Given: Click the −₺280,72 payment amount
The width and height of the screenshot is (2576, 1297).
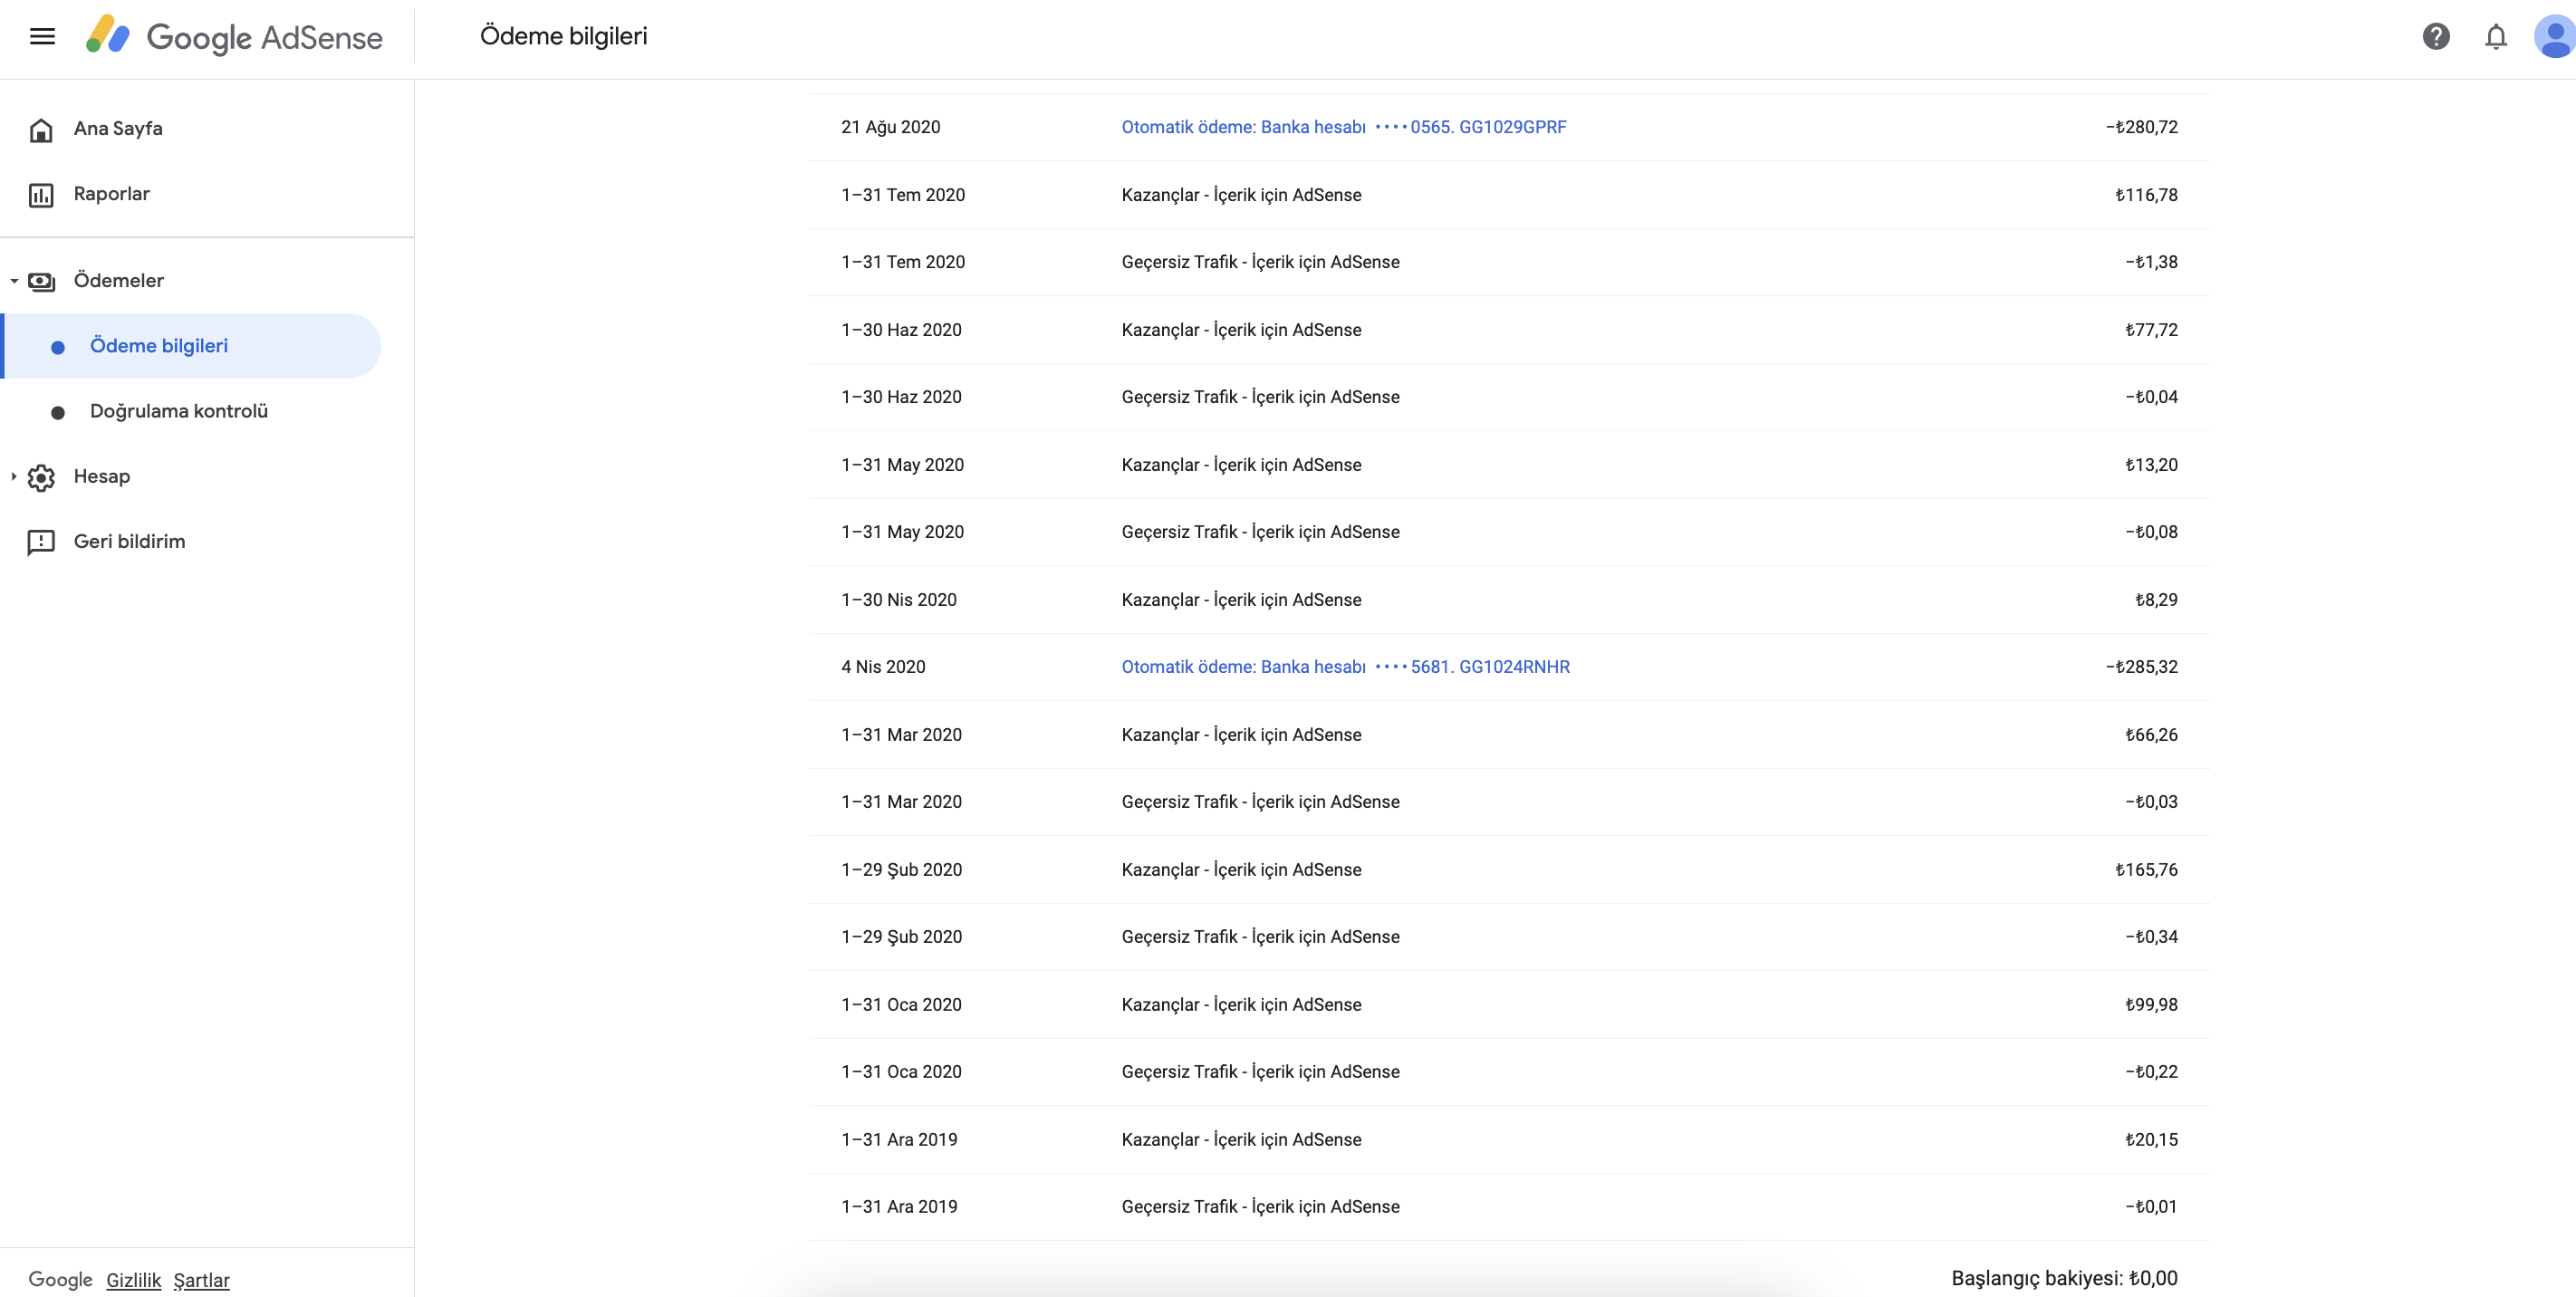Looking at the screenshot, I should 2142,127.
